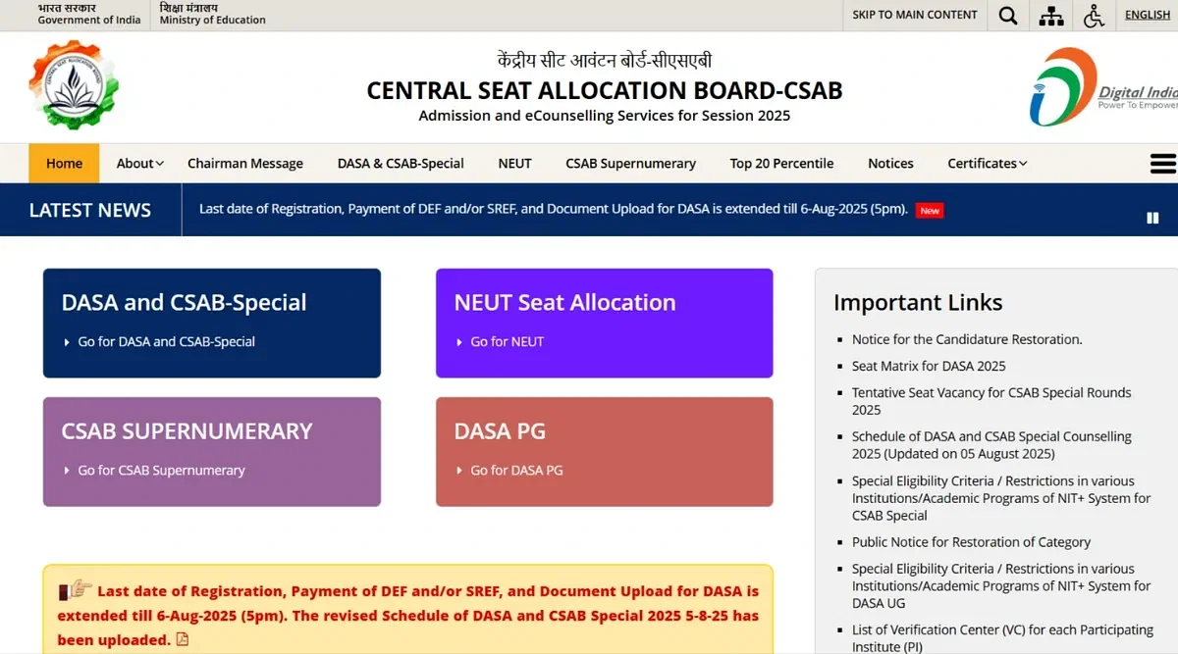
Task: Go to the Home tab
Action: coord(64,164)
